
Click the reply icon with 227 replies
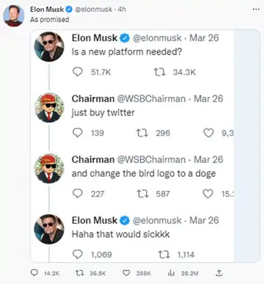pyautogui.click(x=78, y=194)
